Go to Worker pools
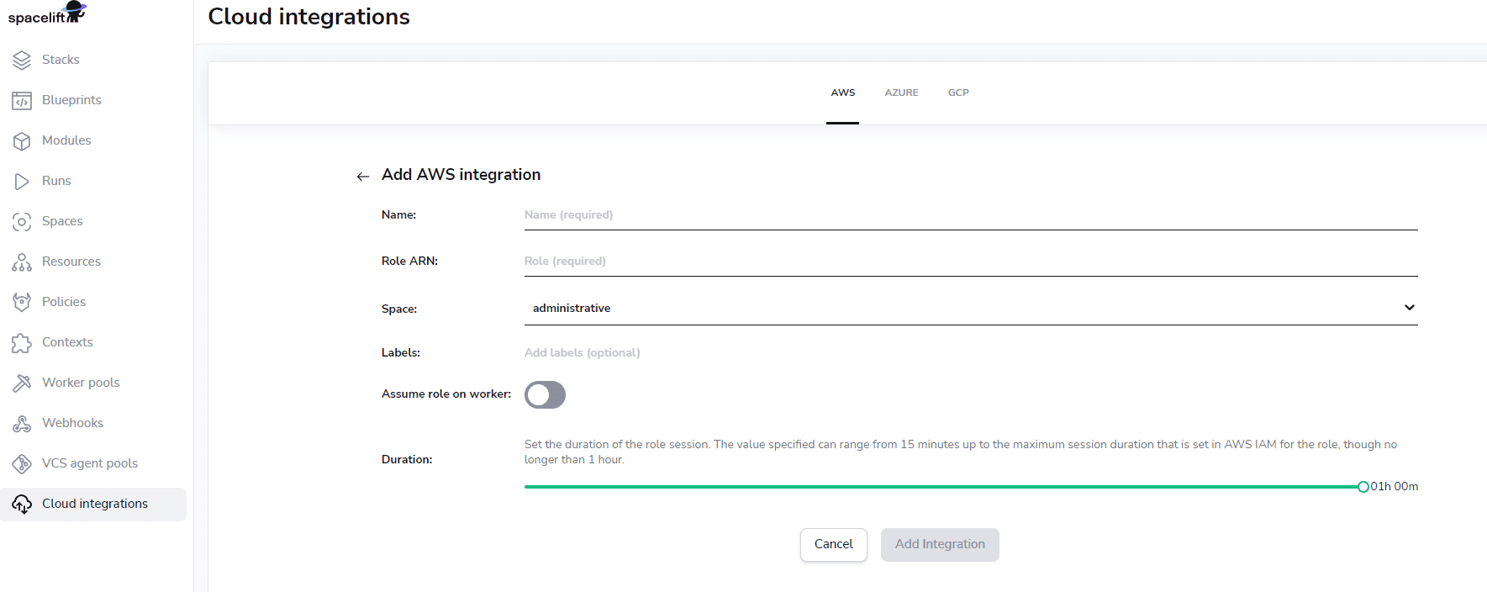 pyautogui.click(x=81, y=383)
